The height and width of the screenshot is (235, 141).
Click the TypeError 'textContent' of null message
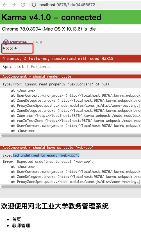pos(56,84)
